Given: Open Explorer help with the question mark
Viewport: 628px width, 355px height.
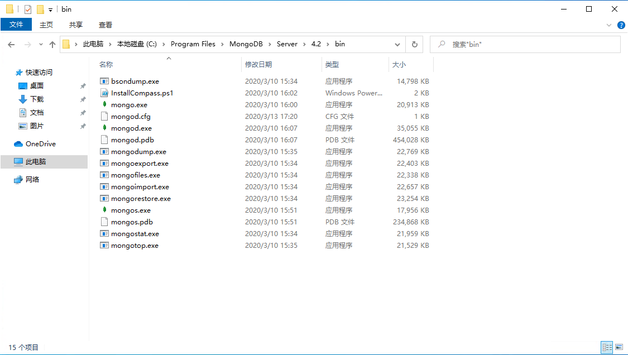Looking at the screenshot, I should pyautogui.click(x=621, y=25).
